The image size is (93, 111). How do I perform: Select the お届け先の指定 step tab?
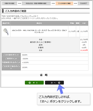(10, 4)
